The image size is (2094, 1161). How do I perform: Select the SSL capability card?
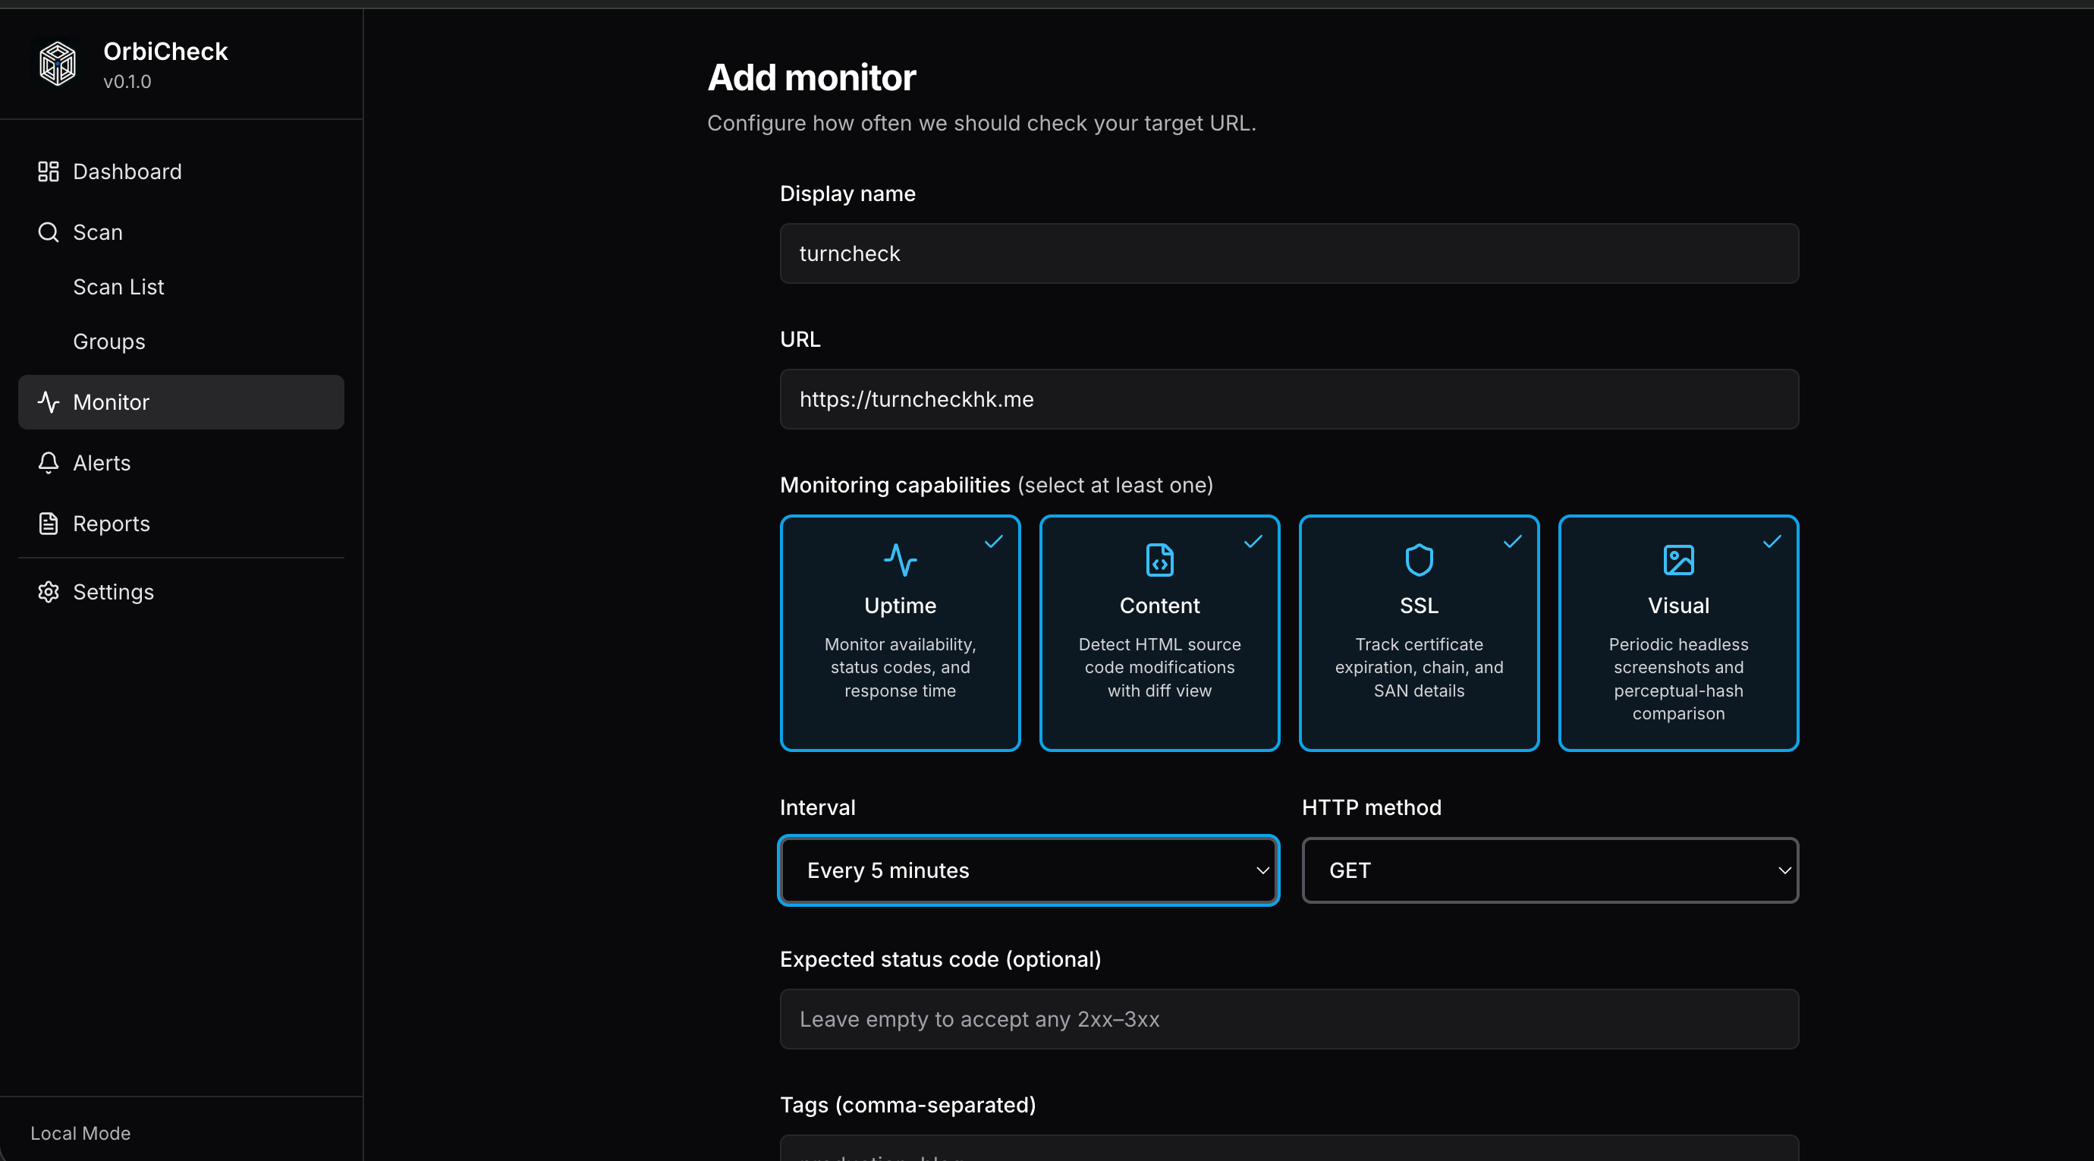[1418, 634]
